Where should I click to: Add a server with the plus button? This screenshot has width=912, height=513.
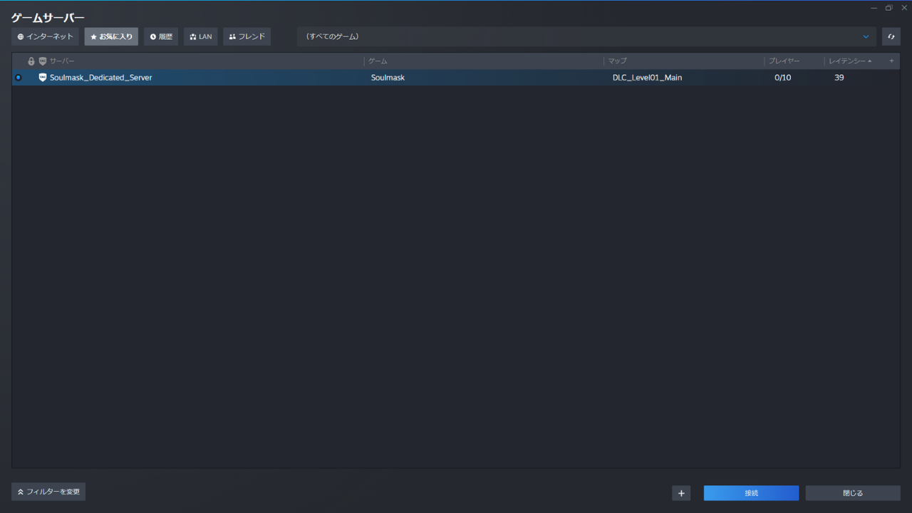click(681, 493)
